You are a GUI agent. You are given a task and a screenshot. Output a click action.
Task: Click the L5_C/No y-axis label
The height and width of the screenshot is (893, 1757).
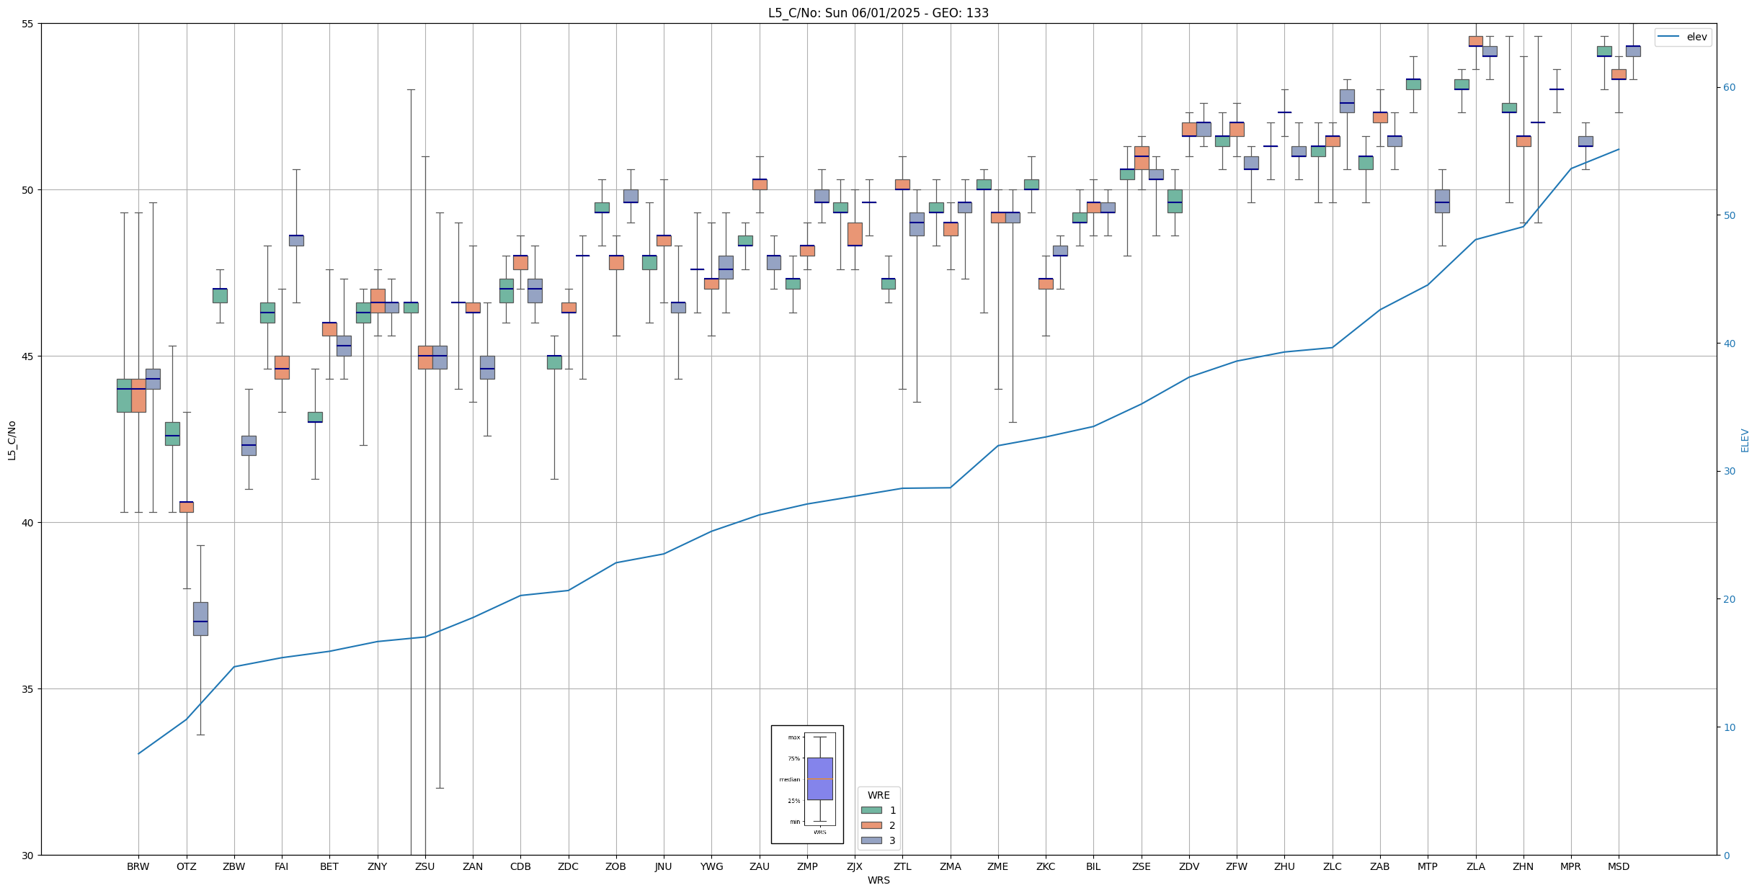coord(12,439)
